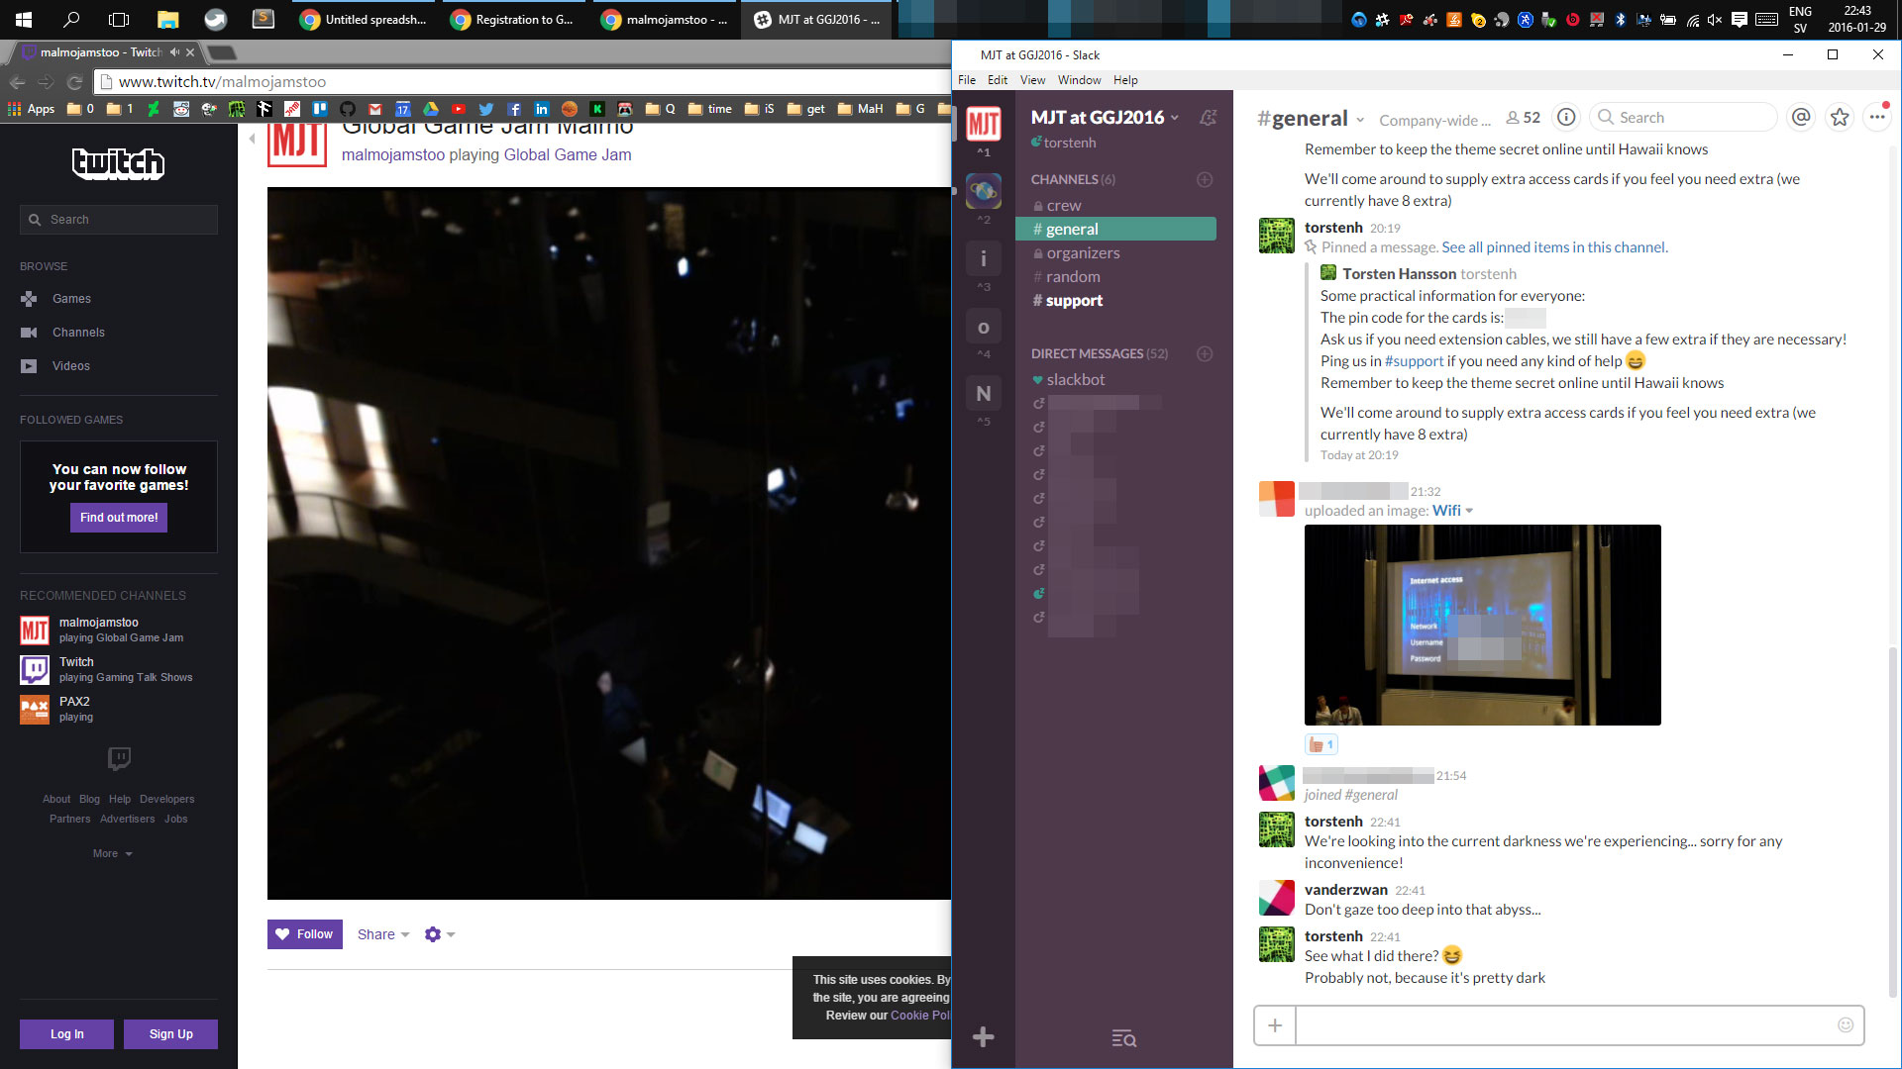Toggle thumbs-up reaction on the Wifi image
The width and height of the screenshot is (1902, 1069).
(1321, 744)
